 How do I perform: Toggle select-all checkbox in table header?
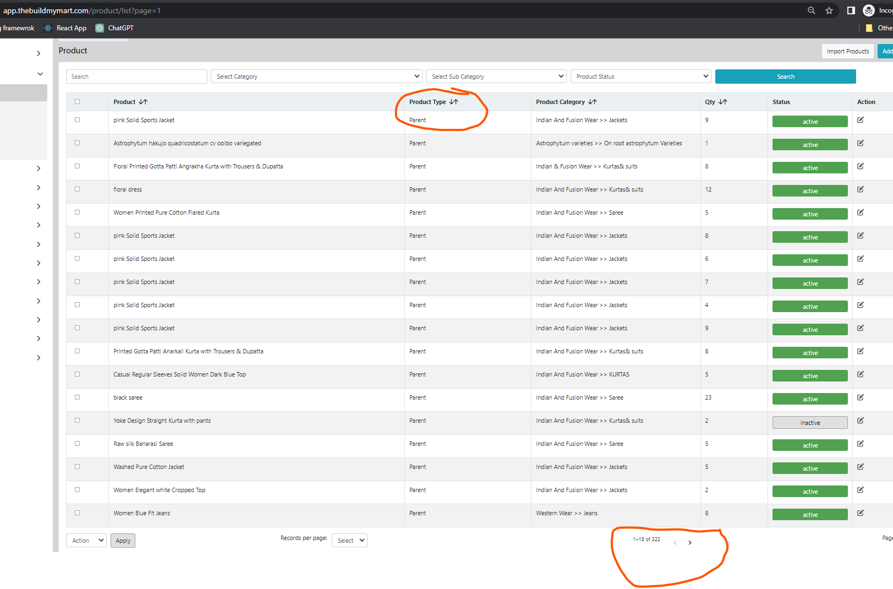click(x=77, y=101)
